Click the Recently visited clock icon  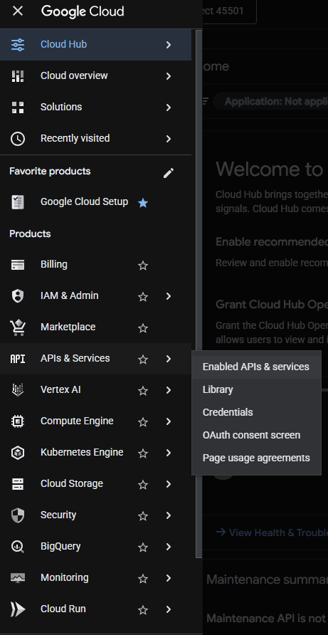tap(17, 139)
